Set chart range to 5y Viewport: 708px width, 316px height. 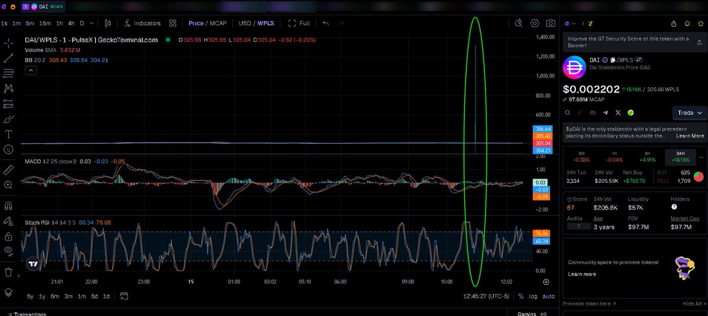click(x=30, y=296)
